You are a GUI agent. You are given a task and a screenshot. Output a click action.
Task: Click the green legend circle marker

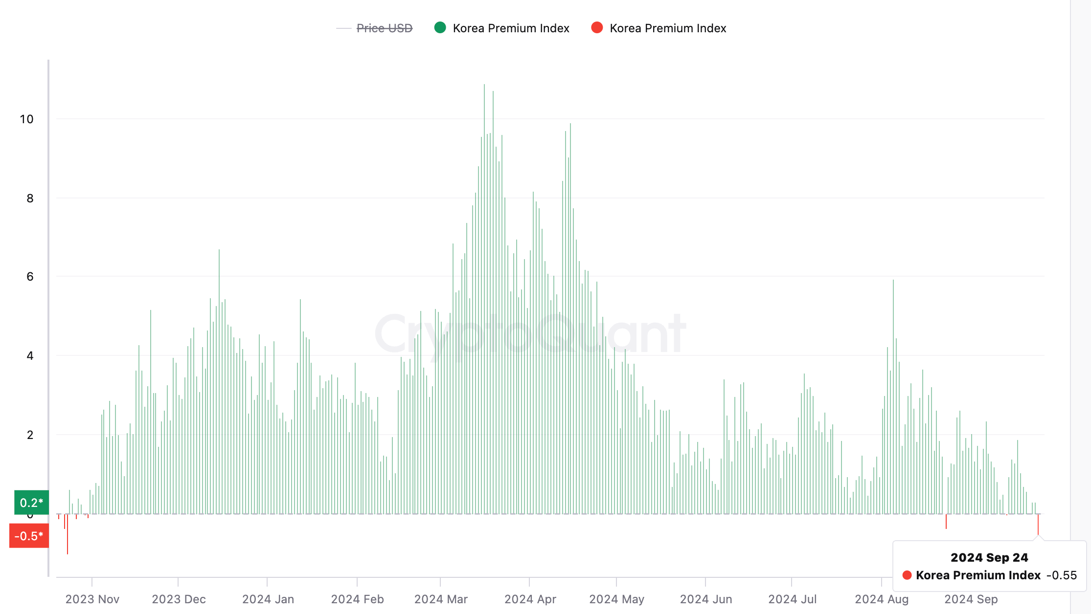(x=440, y=28)
